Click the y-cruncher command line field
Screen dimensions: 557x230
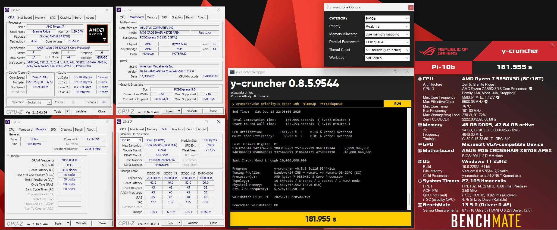[307, 104]
